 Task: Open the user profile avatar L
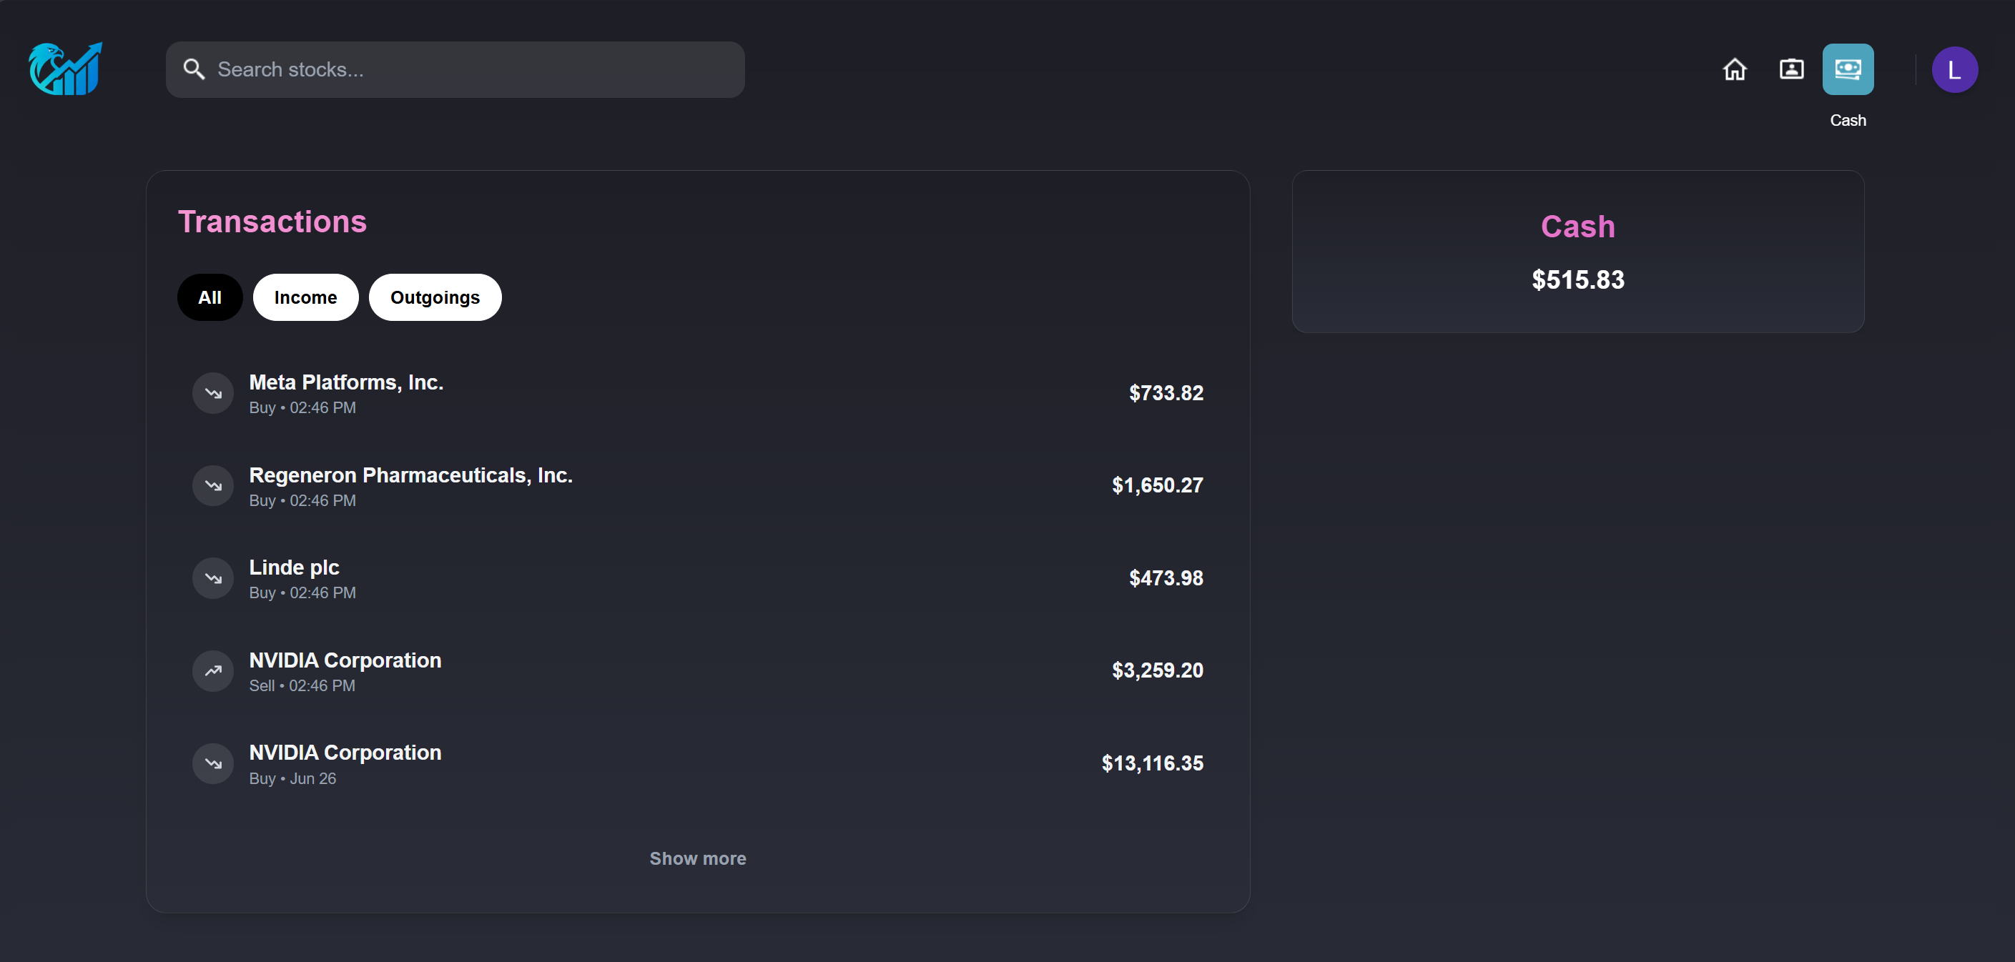click(x=1955, y=69)
